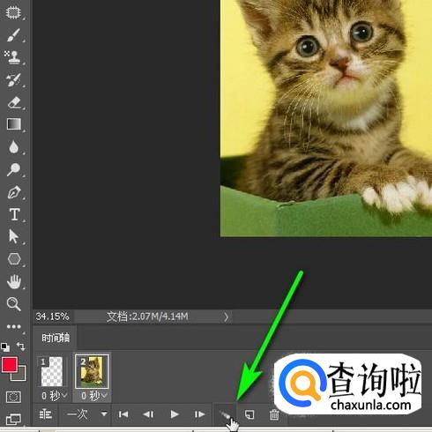The height and width of the screenshot is (432, 432).
Task: Select the Gradient tool
Action: (x=14, y=124)
